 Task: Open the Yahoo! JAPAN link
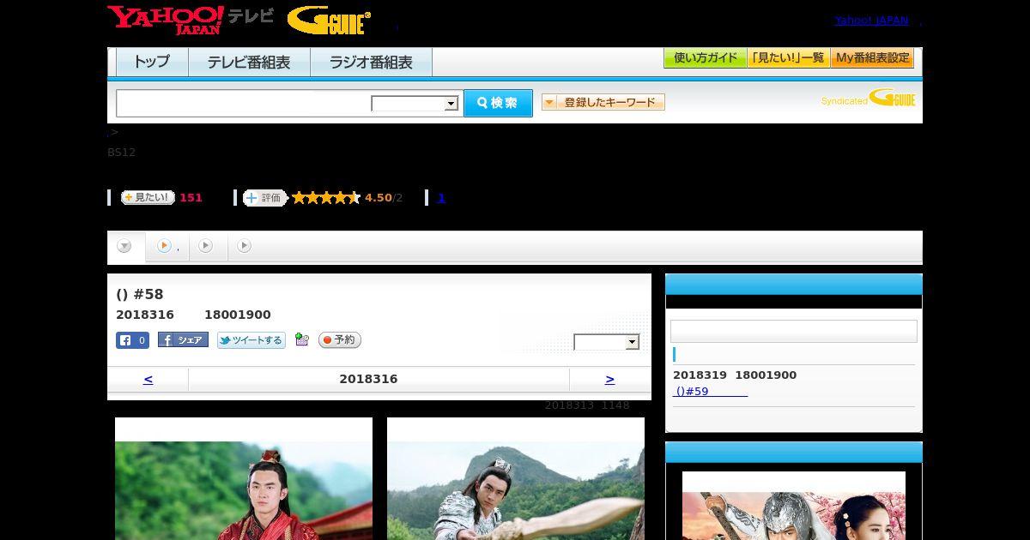(x=871, y=21)
